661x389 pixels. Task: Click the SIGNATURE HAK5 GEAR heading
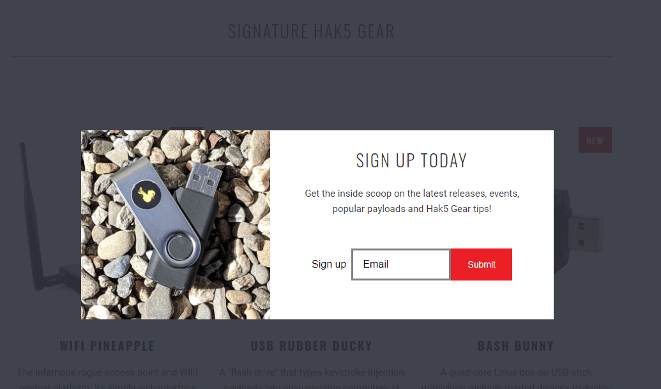(311, 31)
